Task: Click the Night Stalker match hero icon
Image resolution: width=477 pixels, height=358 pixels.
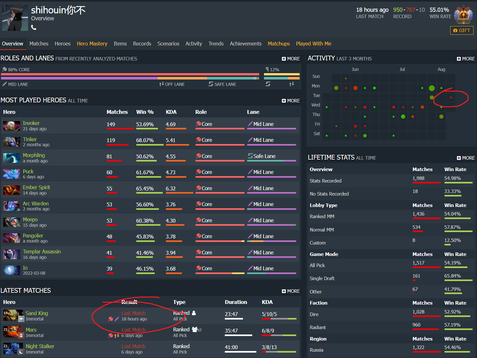Action: pos(13,349)
